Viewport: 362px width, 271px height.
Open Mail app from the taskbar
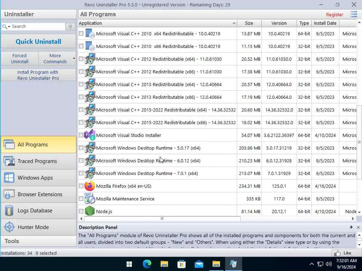pyautogui.click(x=199, y=264)
